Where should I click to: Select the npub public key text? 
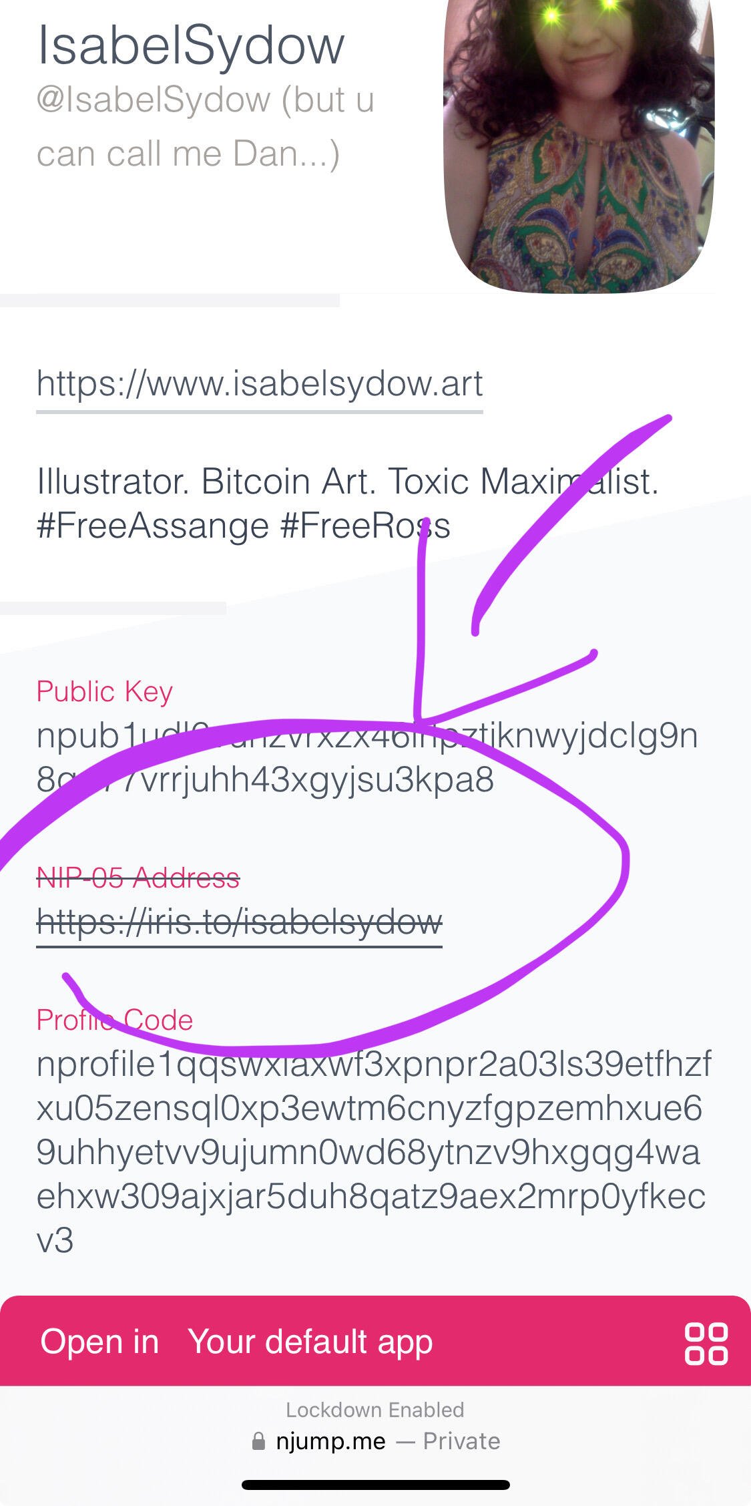pyautogui.click(x=367, y=758)
